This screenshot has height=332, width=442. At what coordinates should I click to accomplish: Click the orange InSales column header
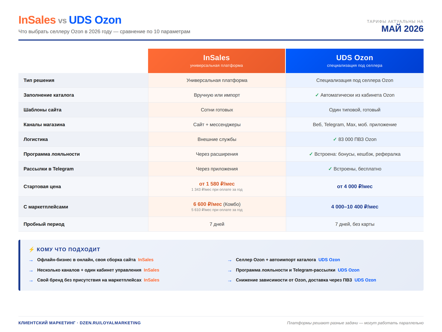[217, 61]
